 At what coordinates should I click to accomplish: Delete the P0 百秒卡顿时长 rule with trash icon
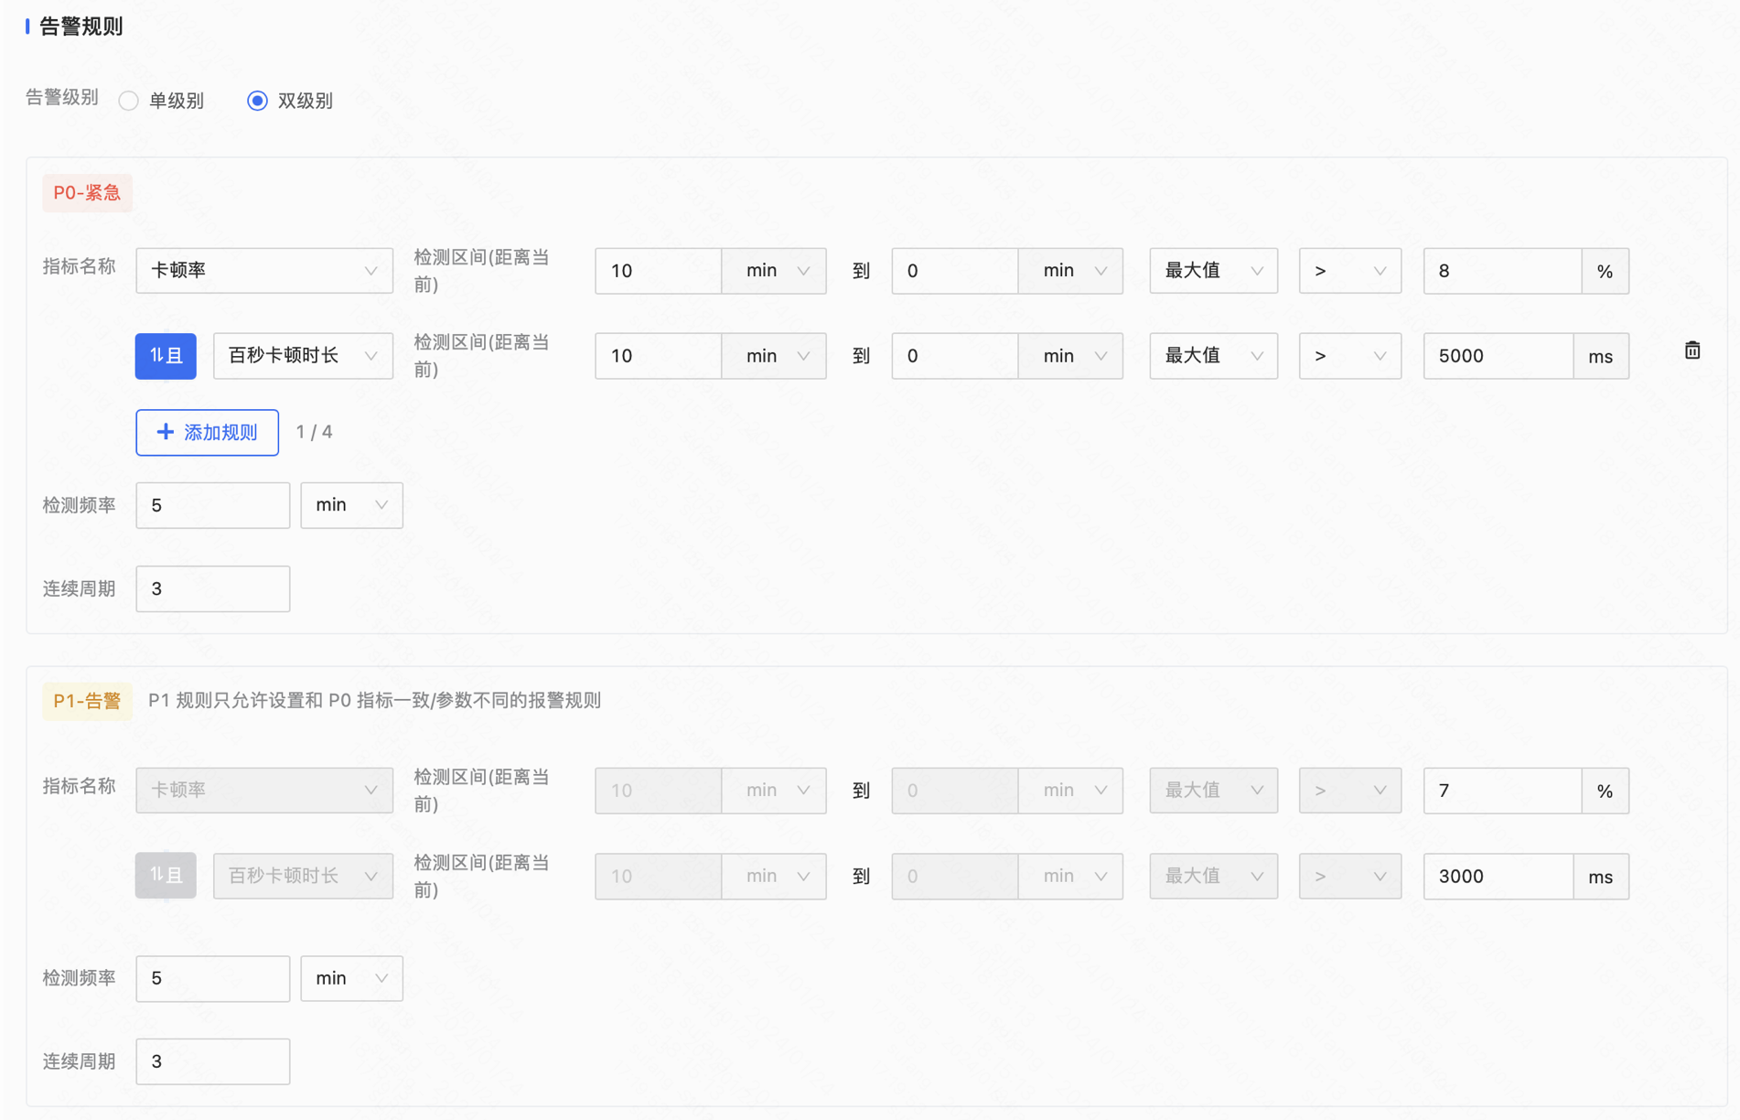pos(1692,350)
